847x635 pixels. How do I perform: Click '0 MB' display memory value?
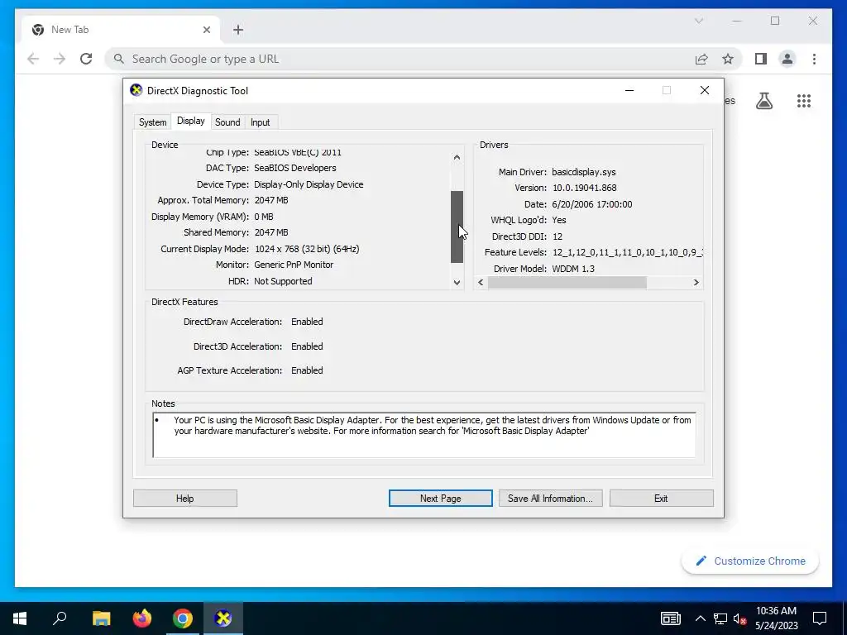(264, 217)
